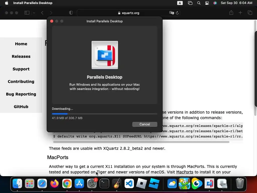
Task: Open the Weather app from the Dock
Action: click(x=172, y=183)
